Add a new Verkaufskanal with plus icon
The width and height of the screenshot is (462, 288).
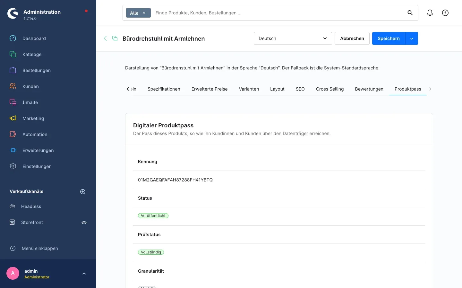pyautogui.click(x=83, y=192)
